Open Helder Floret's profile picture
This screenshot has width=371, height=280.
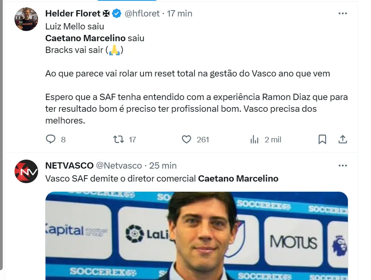[26, 19]
